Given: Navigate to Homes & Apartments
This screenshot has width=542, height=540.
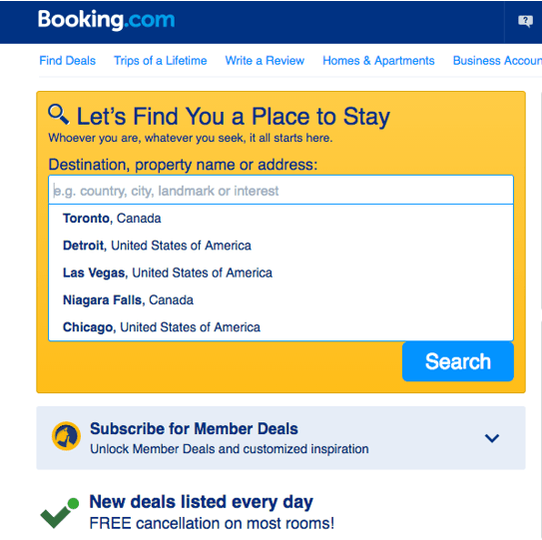Looking at the screenshot, I should click(x=378, y=61).
